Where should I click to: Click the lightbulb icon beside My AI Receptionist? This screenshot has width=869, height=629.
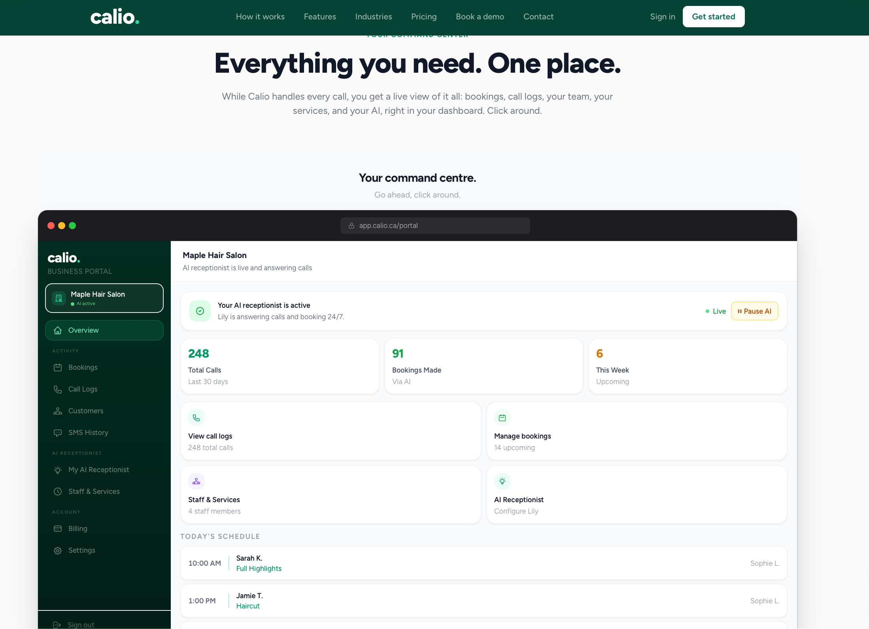[x=58, y=470]
